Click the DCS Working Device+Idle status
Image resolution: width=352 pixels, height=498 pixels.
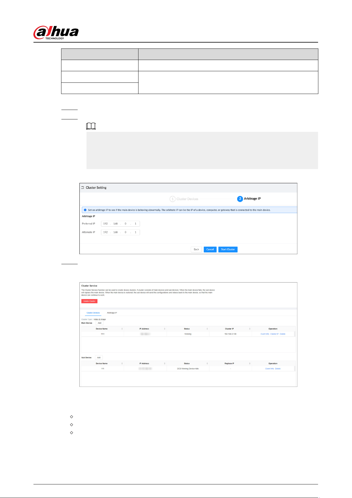click(188, 369)
